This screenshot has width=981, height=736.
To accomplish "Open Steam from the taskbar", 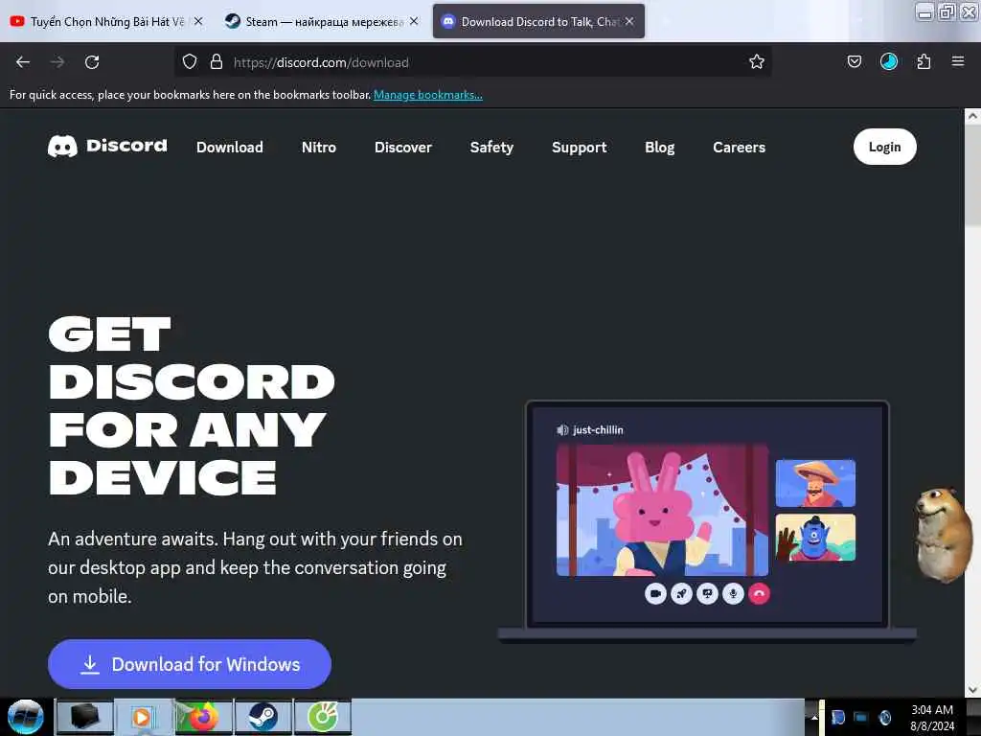I will (x=262, y=717).
